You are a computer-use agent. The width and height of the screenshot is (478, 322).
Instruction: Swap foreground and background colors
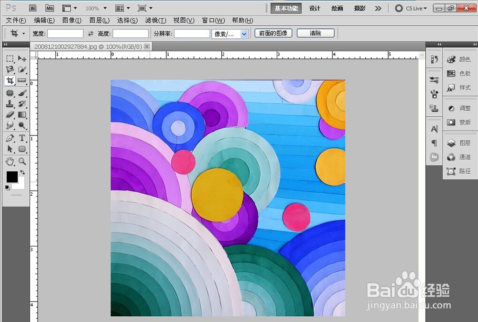(x=22, y=172)
